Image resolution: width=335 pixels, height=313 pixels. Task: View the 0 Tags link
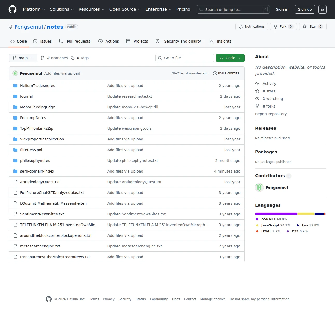(x=80, y=58)
